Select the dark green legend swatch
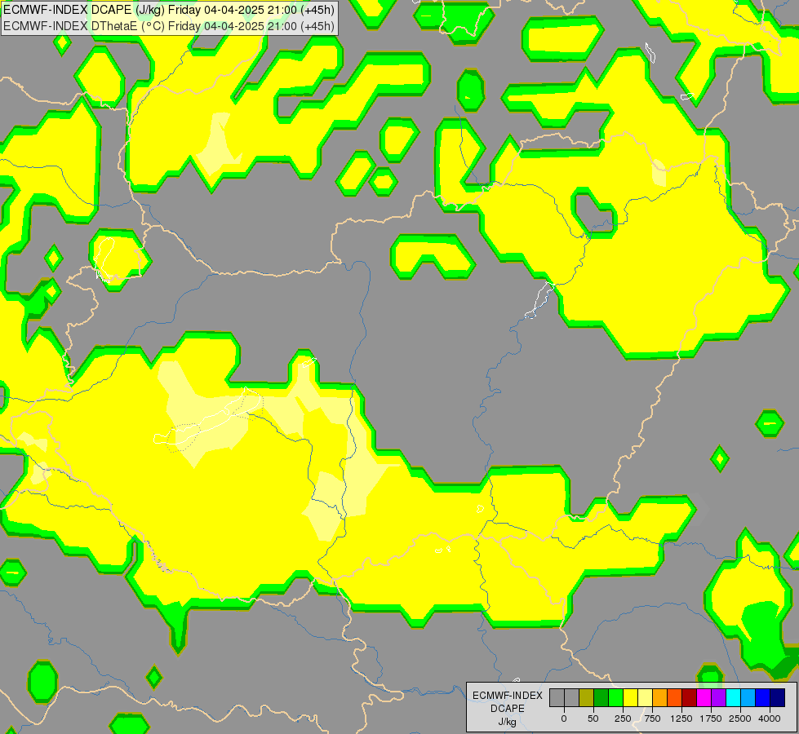The height and width of the screenshot is (734, 799). point(601,697)
